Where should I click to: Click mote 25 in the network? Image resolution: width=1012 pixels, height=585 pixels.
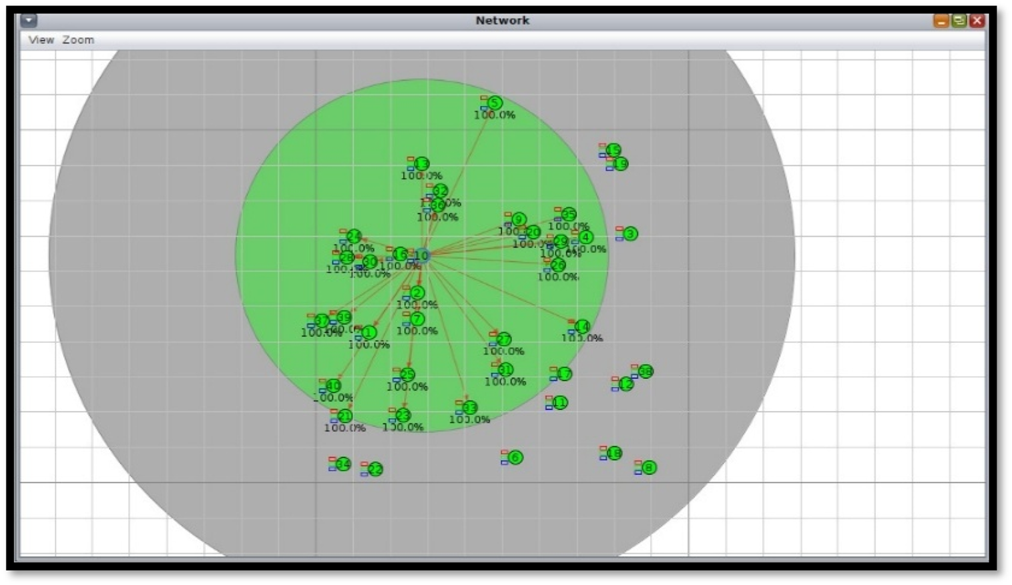click(x=407, y=376)
